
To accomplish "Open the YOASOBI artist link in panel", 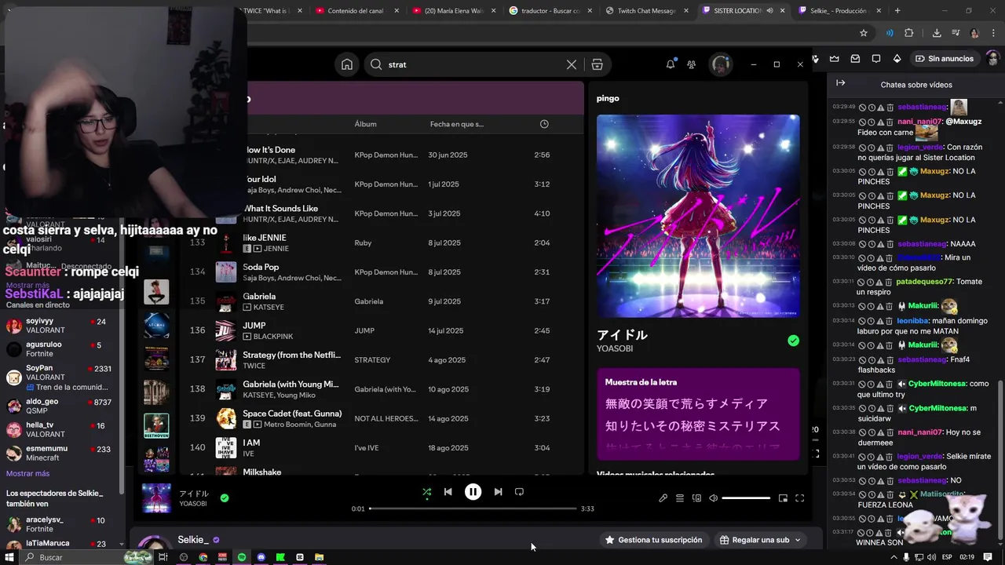I will 615,348.
